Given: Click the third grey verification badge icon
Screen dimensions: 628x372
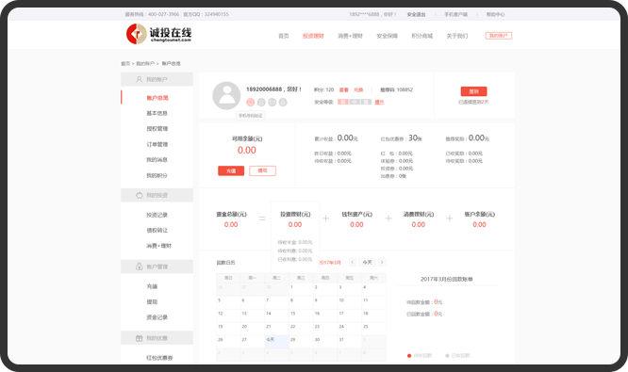Looking at the screenshot, I should (272, 102).
